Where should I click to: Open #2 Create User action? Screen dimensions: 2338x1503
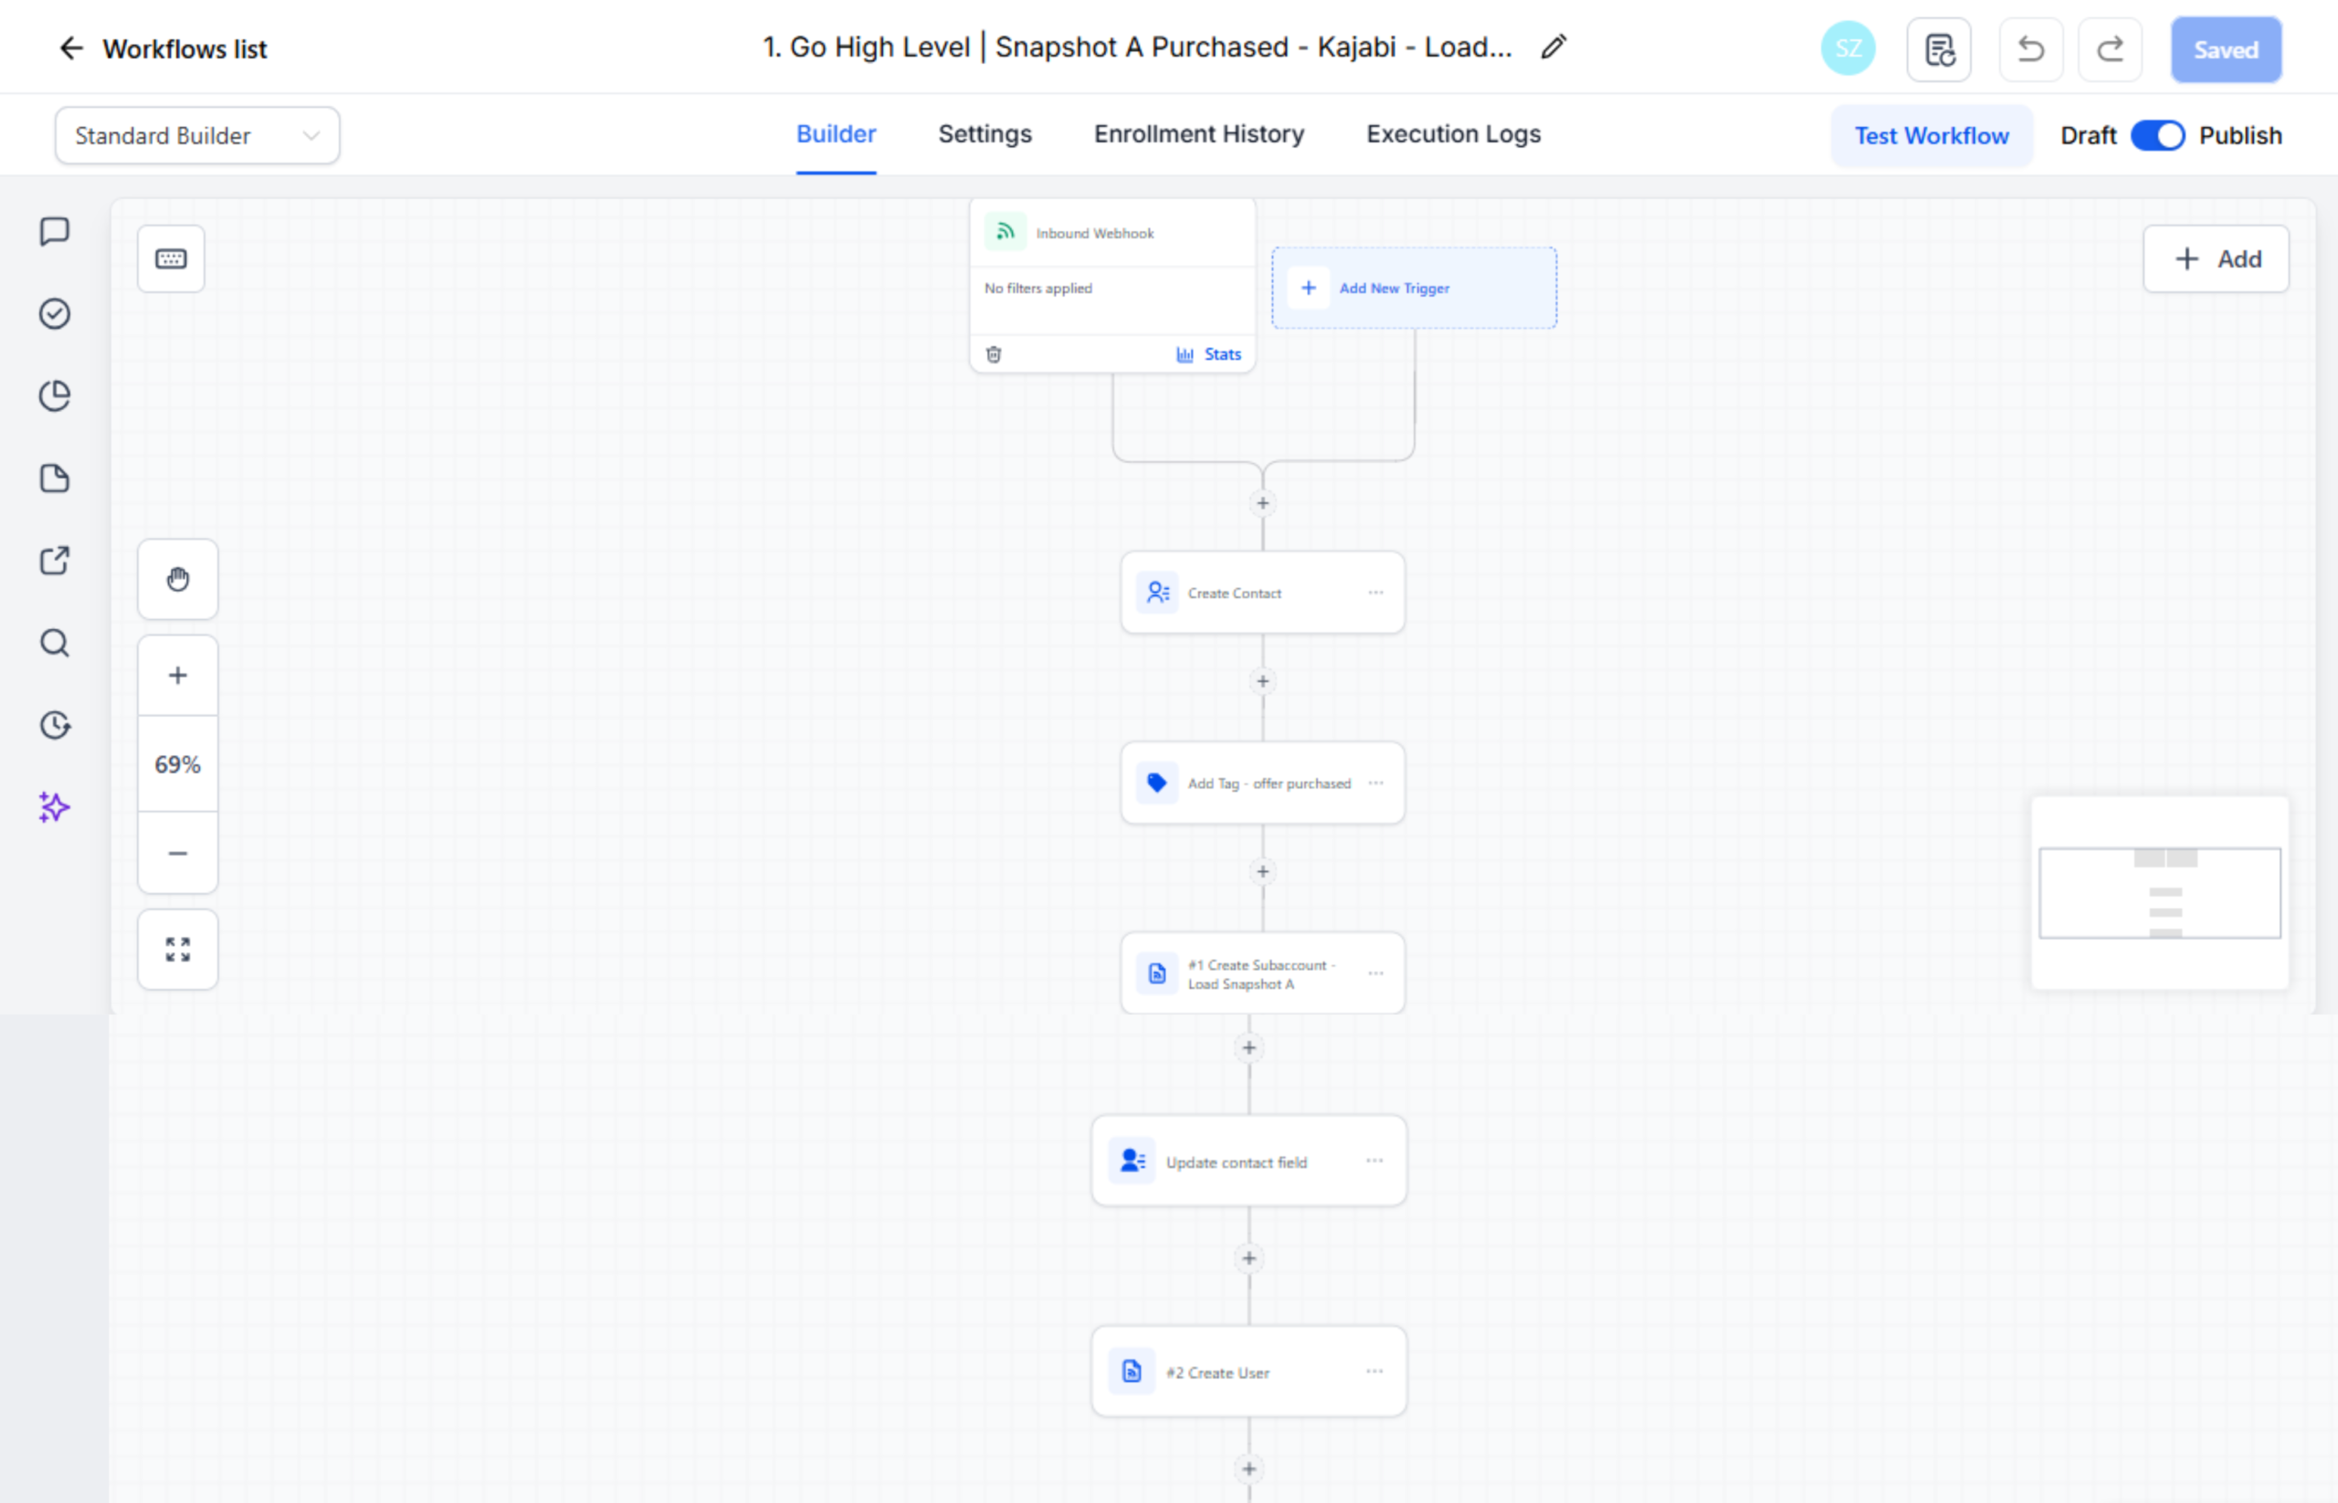coord(1248,1372)
